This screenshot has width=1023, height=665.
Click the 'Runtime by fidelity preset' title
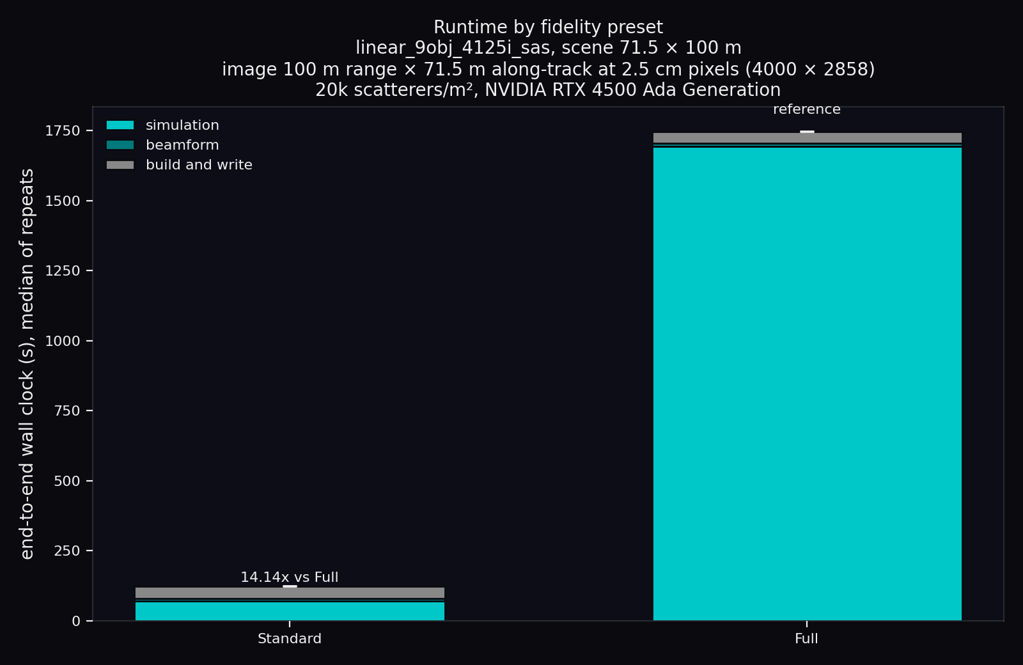549,27
